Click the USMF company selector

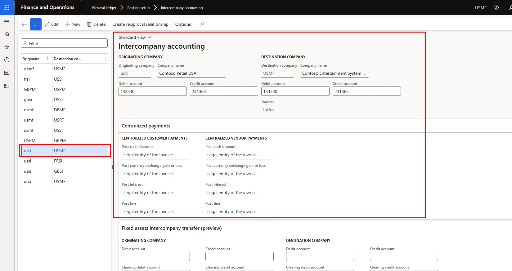pyautogui.click(x=481, y=8)
